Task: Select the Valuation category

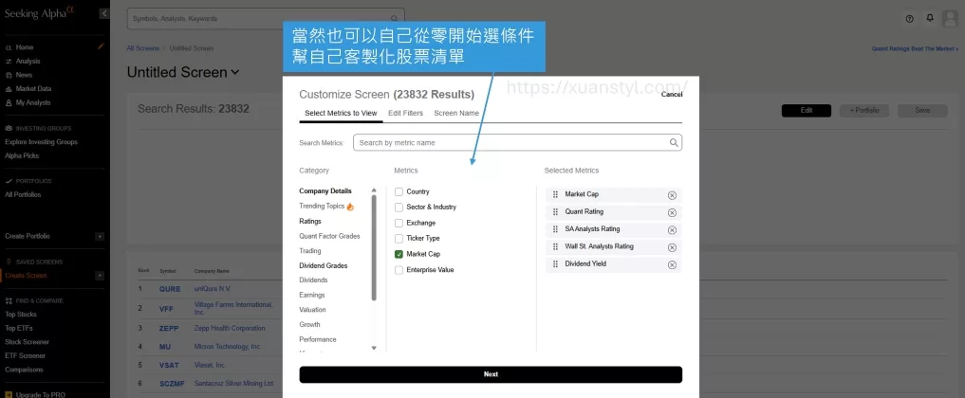Action: pyautogui.click(x=312, y=310)
